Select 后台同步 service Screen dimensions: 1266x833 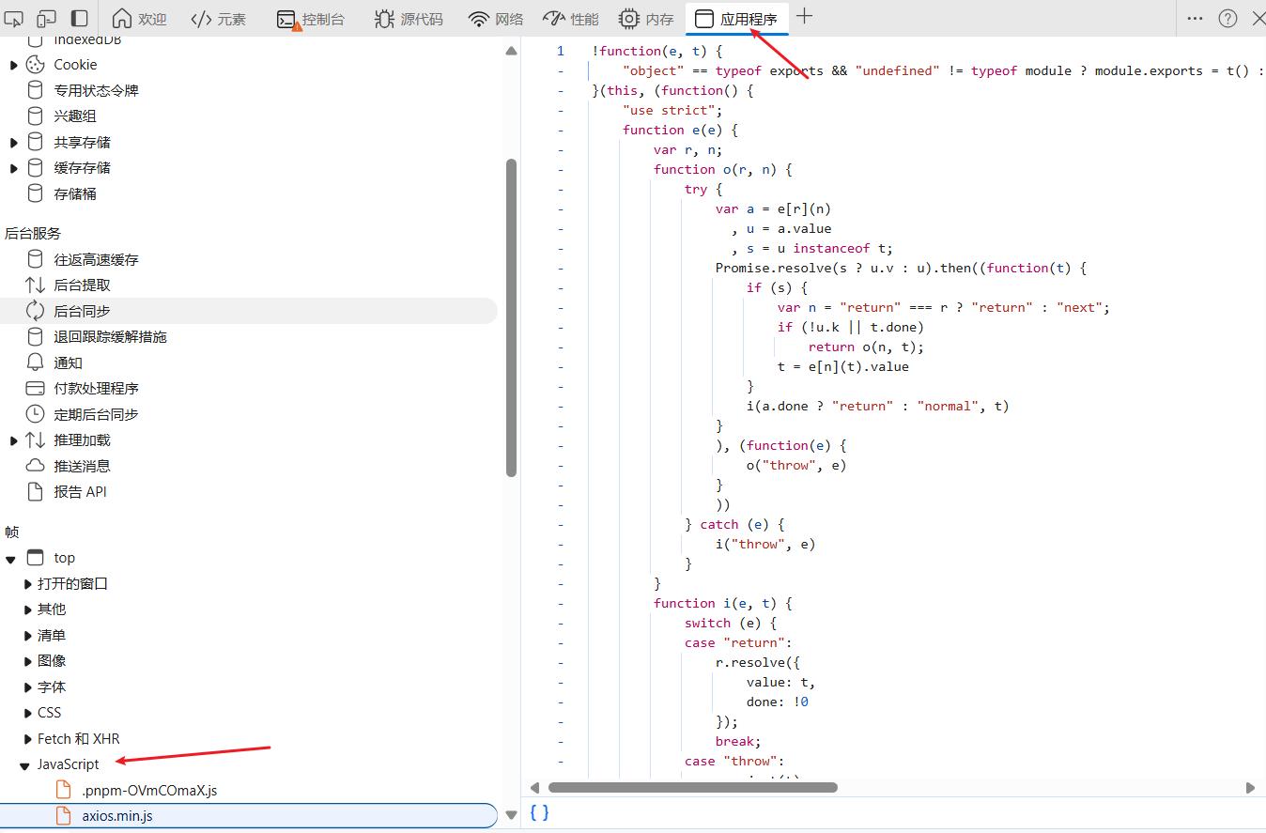point(249,311)
